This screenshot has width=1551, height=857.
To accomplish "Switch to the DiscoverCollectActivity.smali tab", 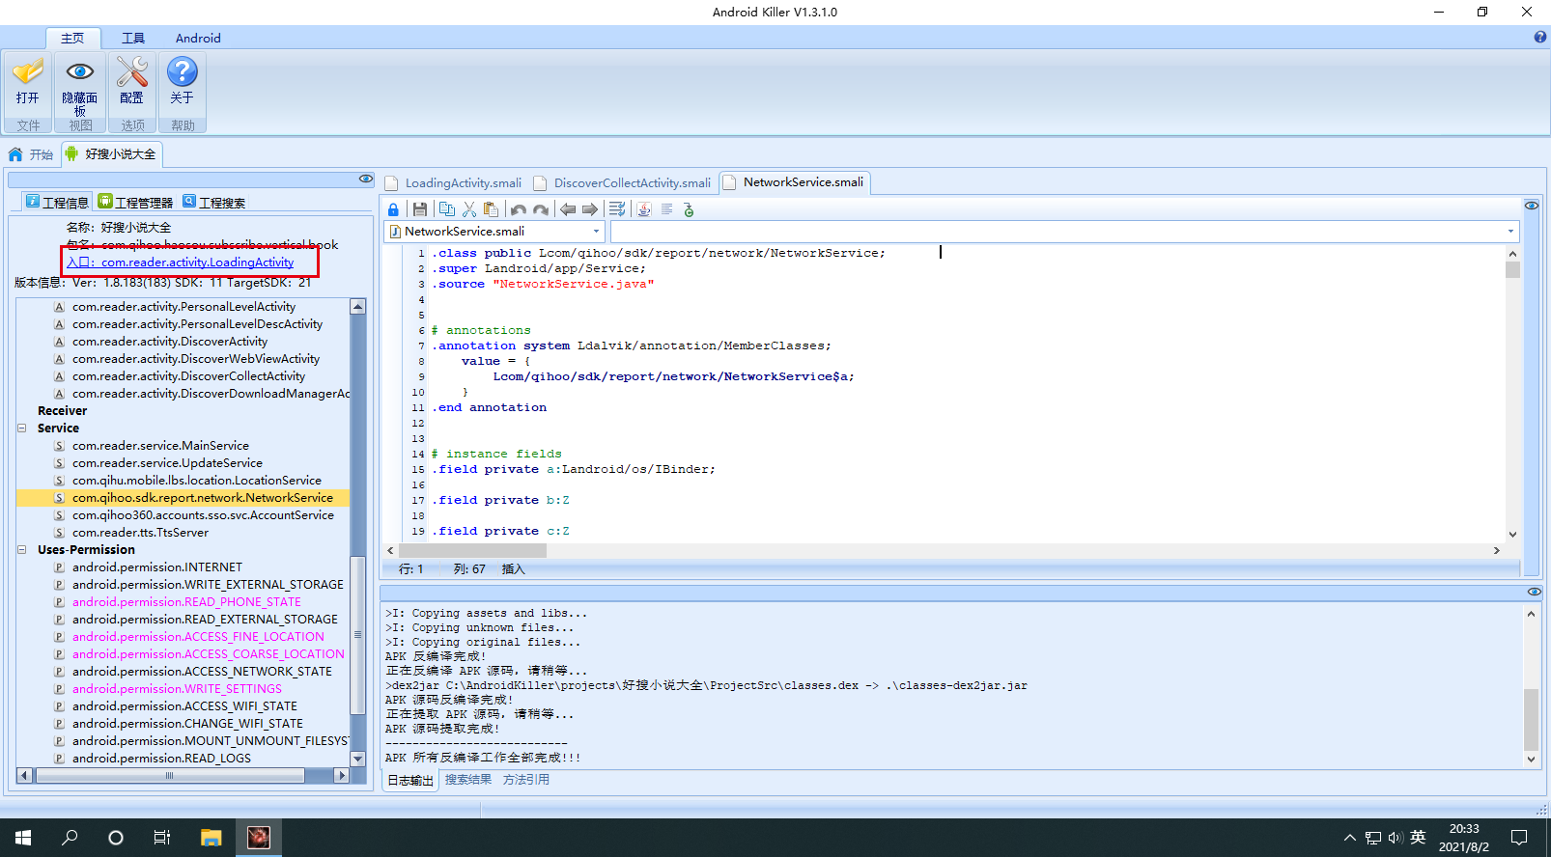I will click(x=632, y=183).
